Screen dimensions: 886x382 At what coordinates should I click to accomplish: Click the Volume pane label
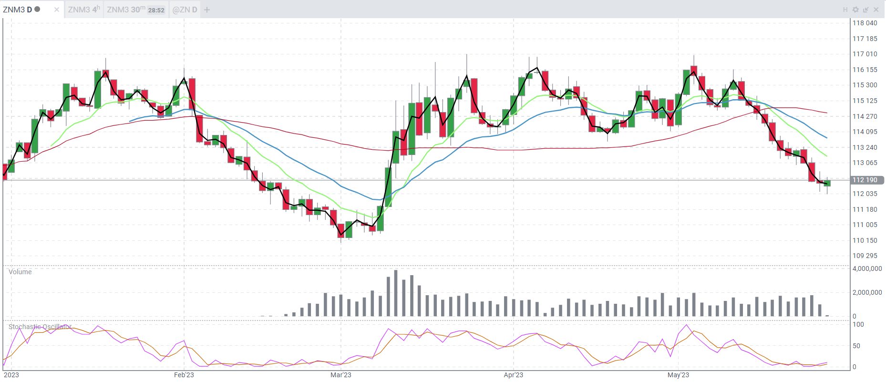[x=20, y=272]
